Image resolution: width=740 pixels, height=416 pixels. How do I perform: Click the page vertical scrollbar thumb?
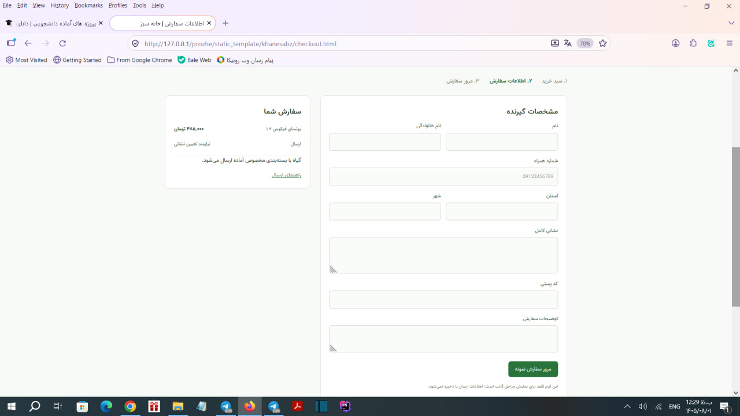[736, 226]
